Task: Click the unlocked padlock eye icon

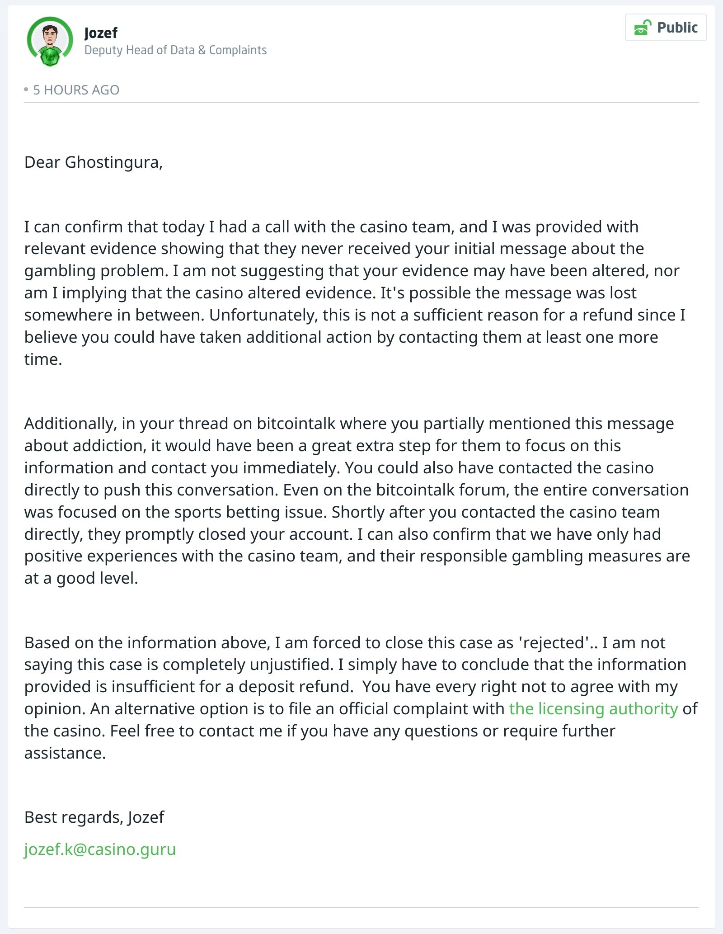Action: (643, 28)
